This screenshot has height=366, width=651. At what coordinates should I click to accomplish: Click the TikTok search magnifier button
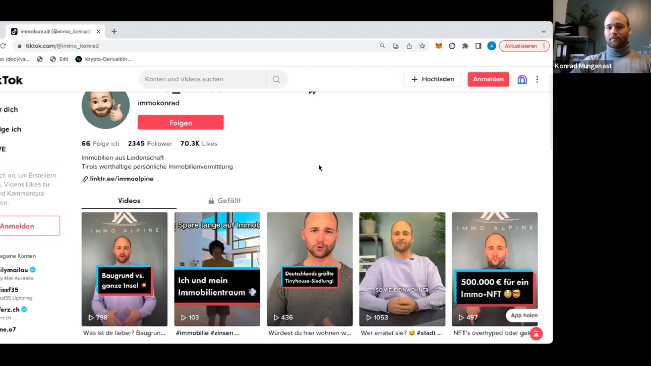(276, 79)
